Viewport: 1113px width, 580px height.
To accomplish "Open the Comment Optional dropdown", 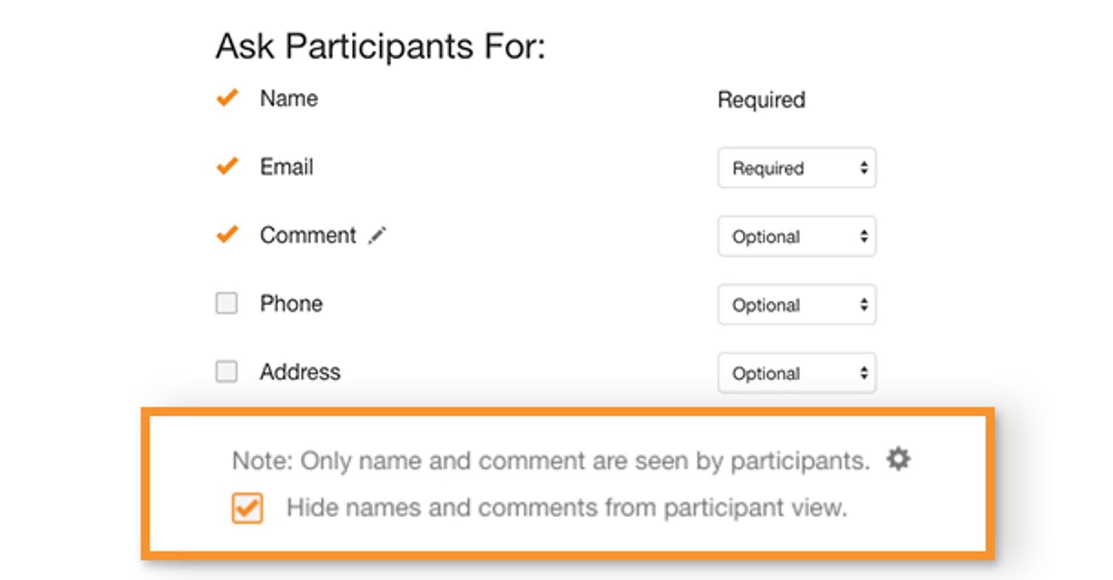I will coord(796,236).
